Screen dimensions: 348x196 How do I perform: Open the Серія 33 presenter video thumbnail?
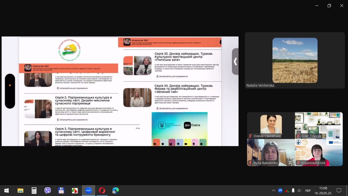tap(137, 65)
